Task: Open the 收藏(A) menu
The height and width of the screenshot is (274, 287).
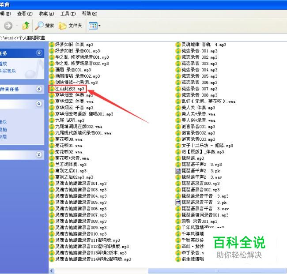Action: (46, 14)
